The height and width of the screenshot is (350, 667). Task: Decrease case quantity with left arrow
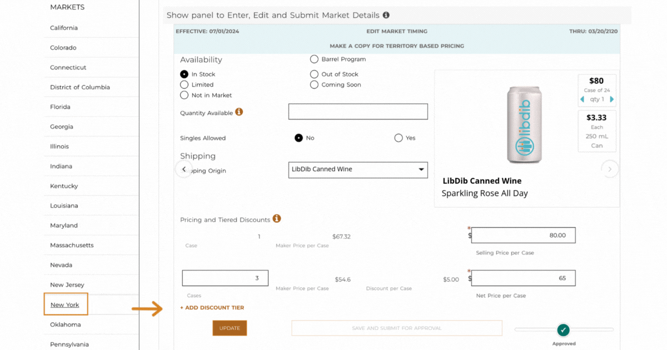[583, 99]
